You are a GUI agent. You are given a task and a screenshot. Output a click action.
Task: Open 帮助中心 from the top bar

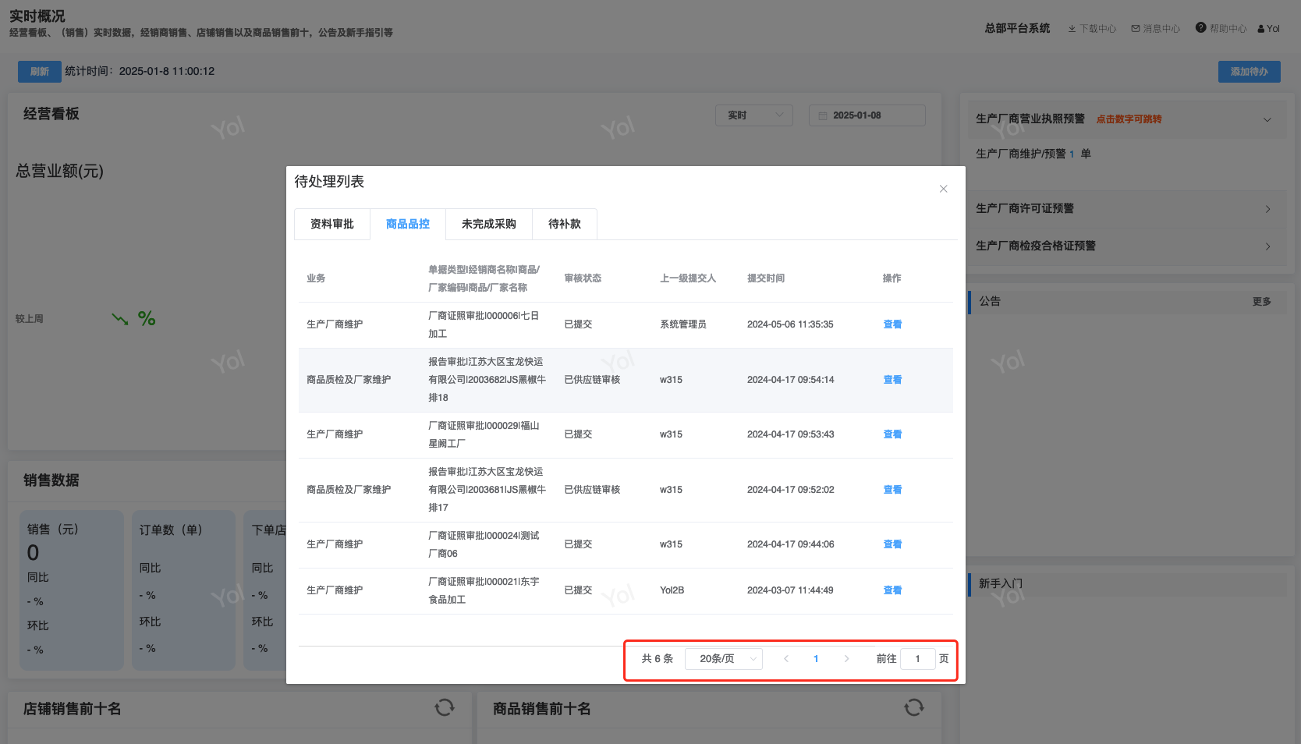tap(1221, 29)
